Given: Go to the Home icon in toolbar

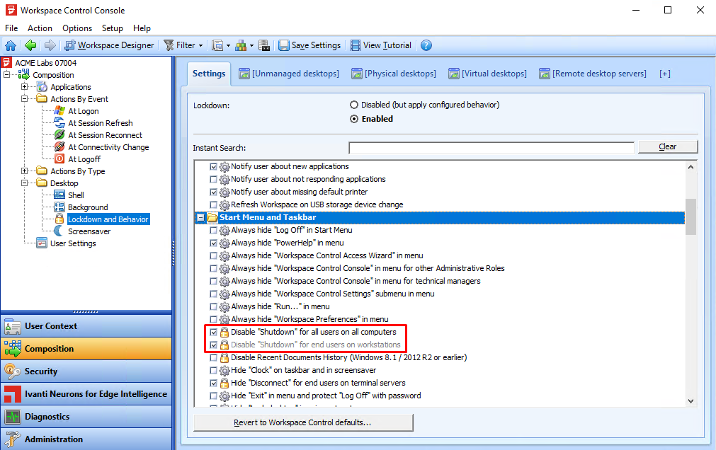Looking at the screenshot, I should pyautogui.click(x=11, y=45).
